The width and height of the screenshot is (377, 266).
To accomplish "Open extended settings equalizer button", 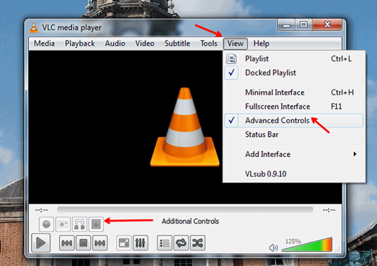I will 141,243.
